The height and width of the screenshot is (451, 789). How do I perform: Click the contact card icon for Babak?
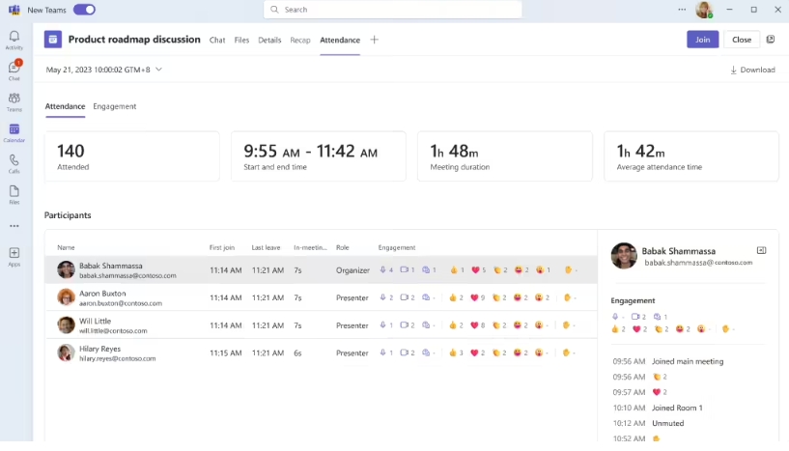pos(761,250)
